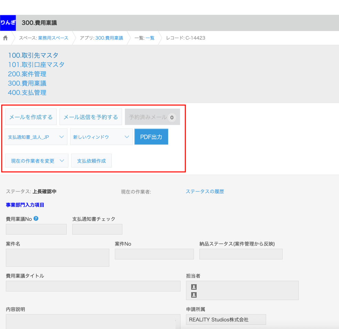Click second user icon in 担当者 field

[x=194, y=295]
